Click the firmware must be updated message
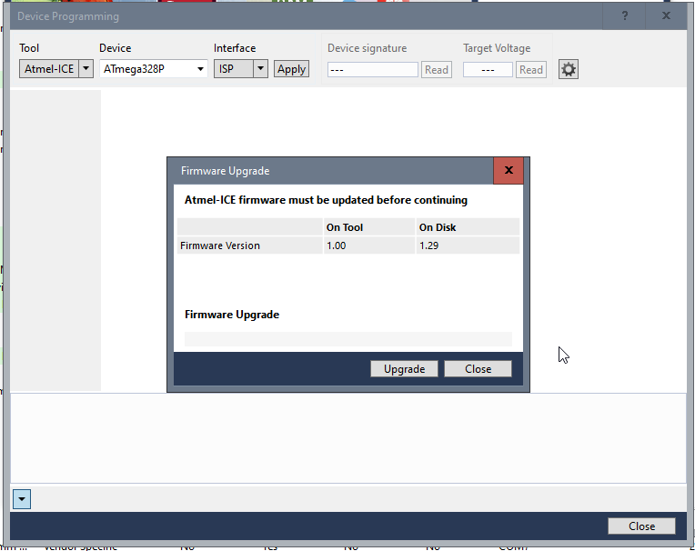This screenshot has height=551, width=695. point(326,200)
